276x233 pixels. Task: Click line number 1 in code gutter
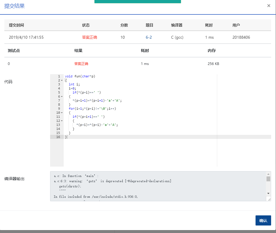point(59,76)
